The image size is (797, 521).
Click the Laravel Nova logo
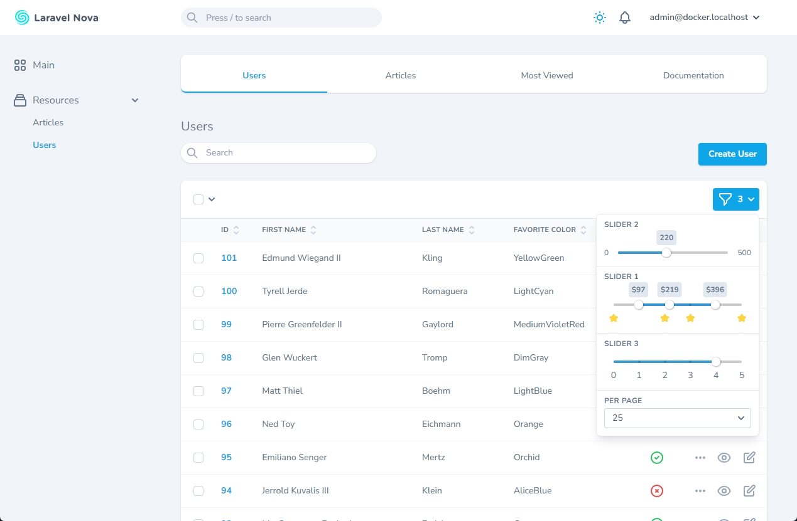pos(57,18)
